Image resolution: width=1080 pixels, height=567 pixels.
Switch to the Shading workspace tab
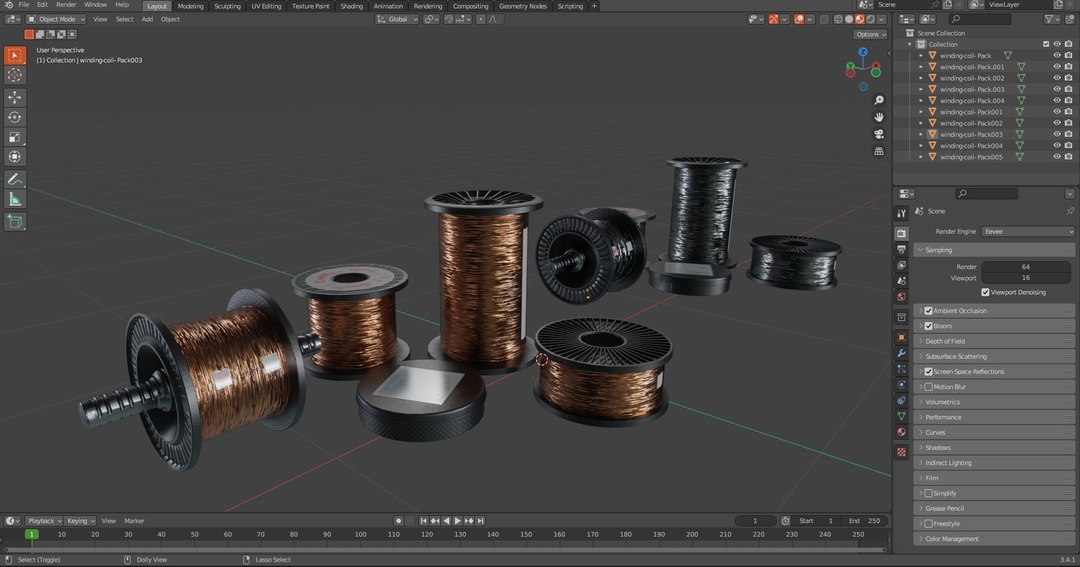(x=351, y=6)
